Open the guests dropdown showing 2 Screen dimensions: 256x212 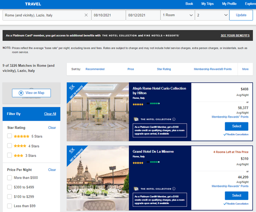(212, 15)
